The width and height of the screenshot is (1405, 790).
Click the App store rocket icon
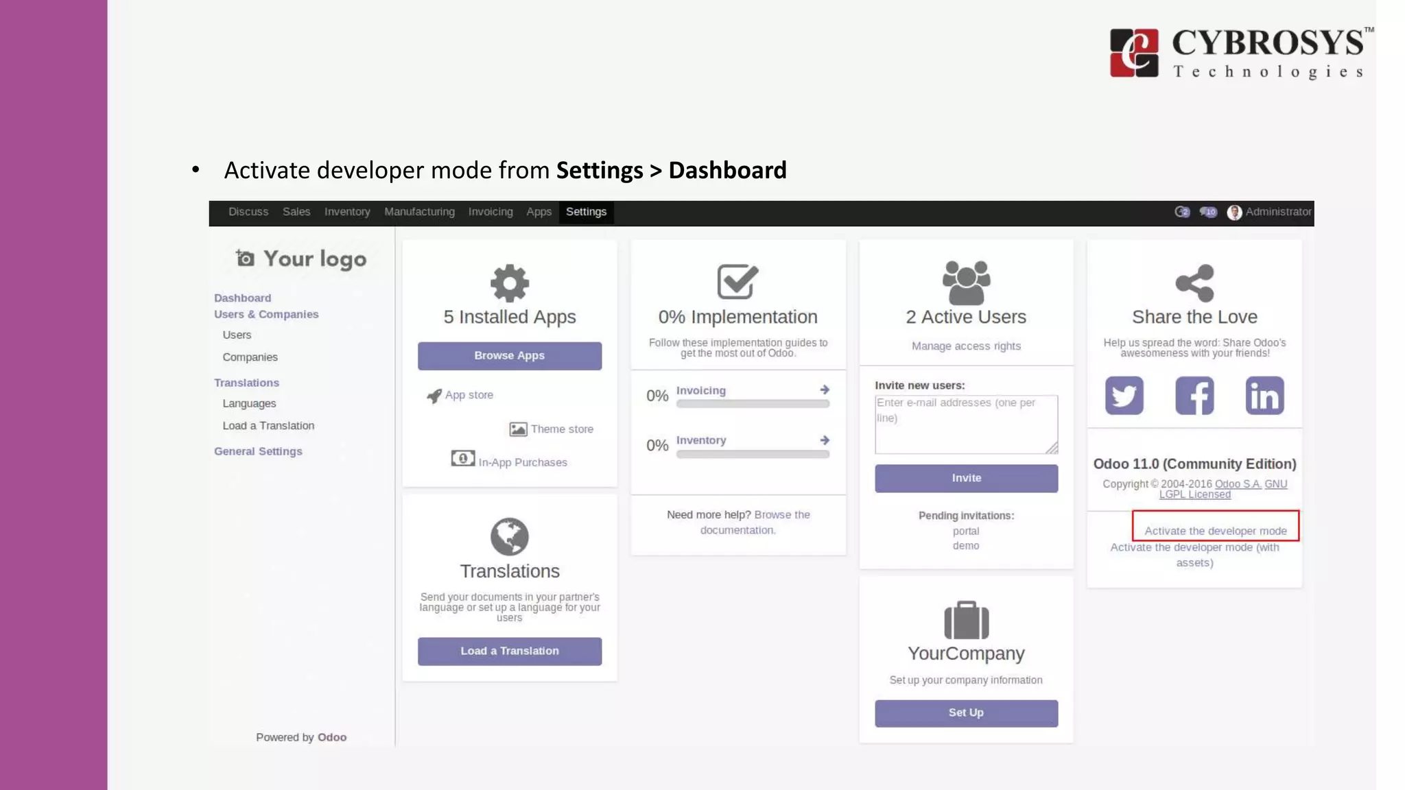pos(434,396)
